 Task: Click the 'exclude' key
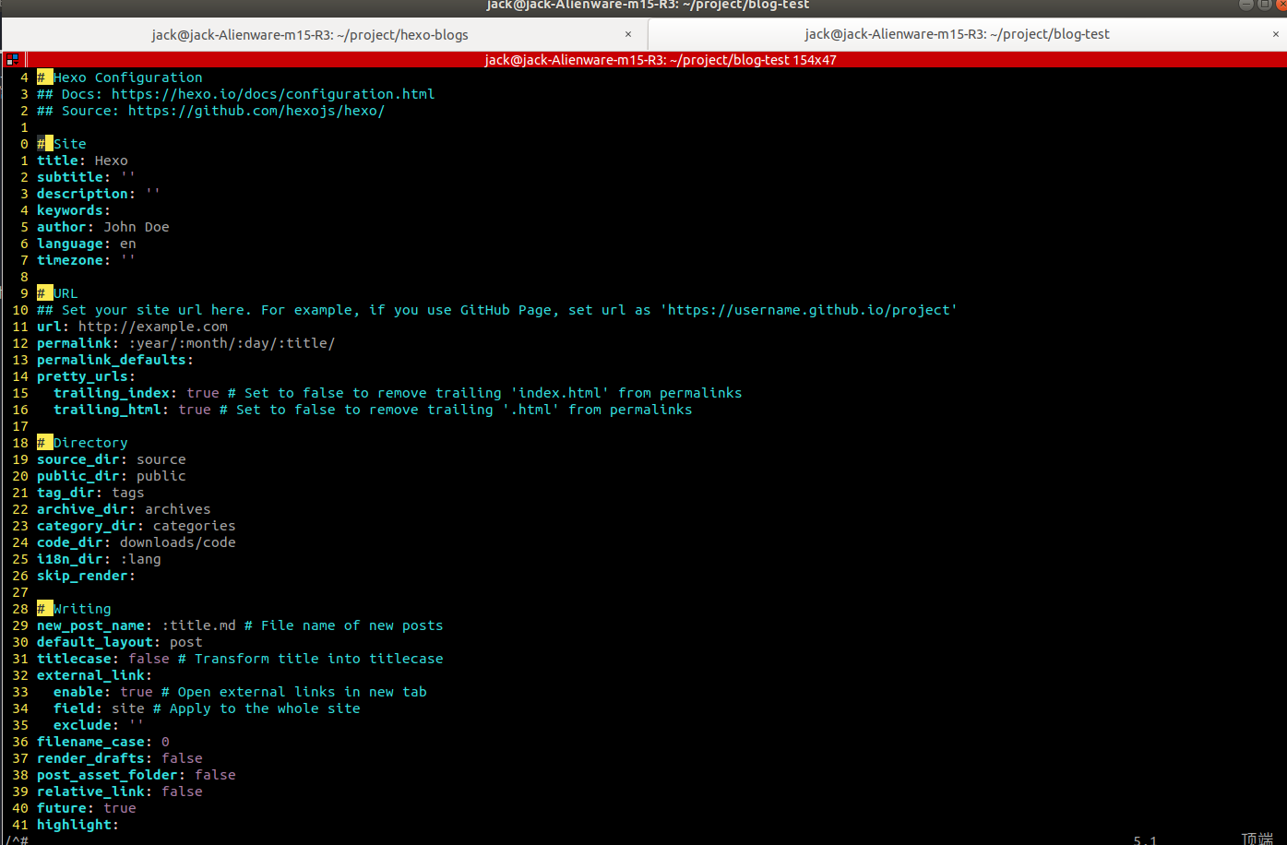point(82,725)
